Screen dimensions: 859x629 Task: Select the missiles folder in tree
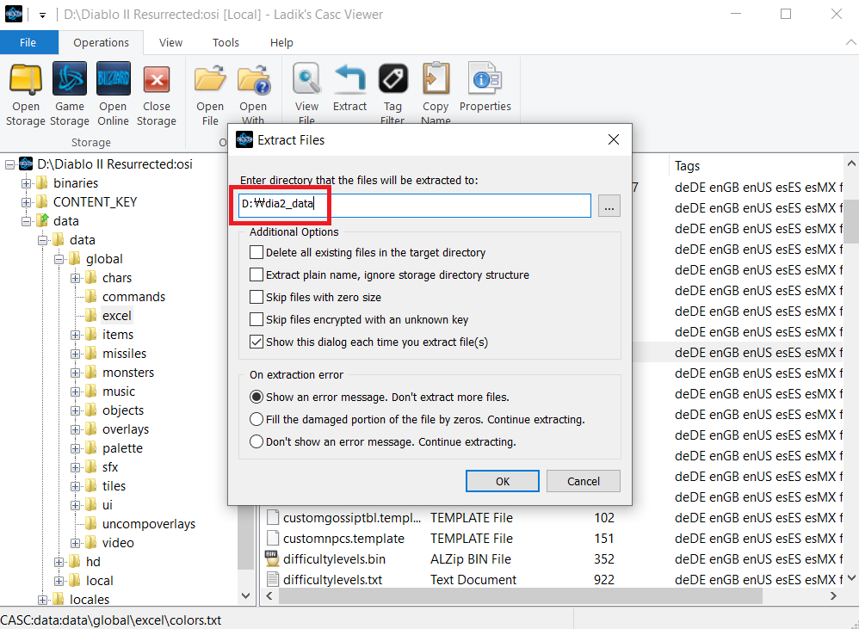coord(124,354)
